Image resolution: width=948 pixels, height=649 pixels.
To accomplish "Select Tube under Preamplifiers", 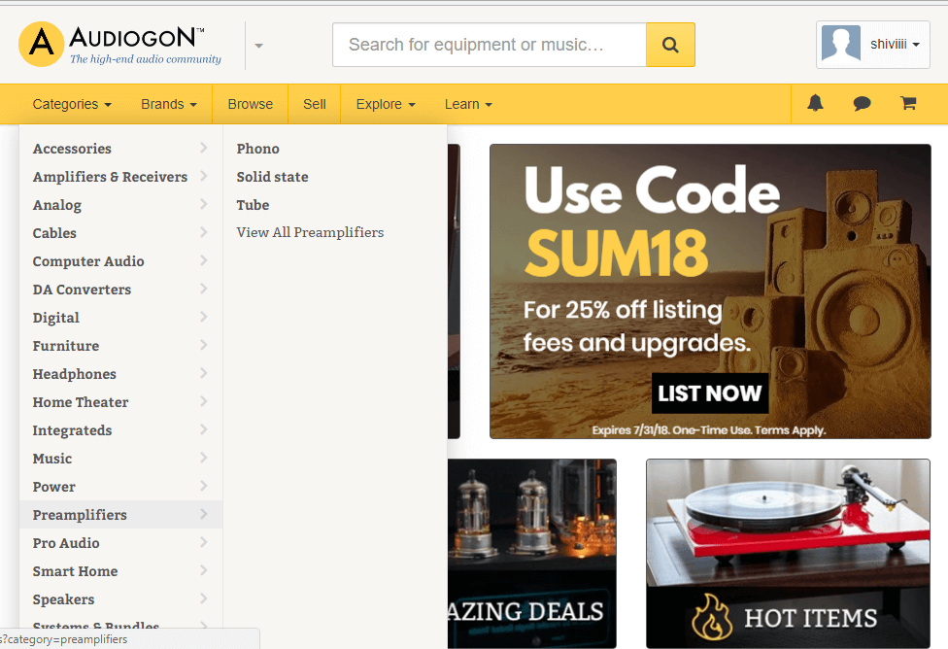I will click(252, 205).
